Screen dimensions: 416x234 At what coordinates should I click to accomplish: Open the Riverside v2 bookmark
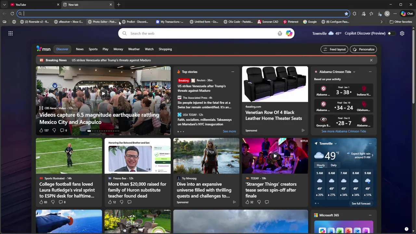[34, 22]
